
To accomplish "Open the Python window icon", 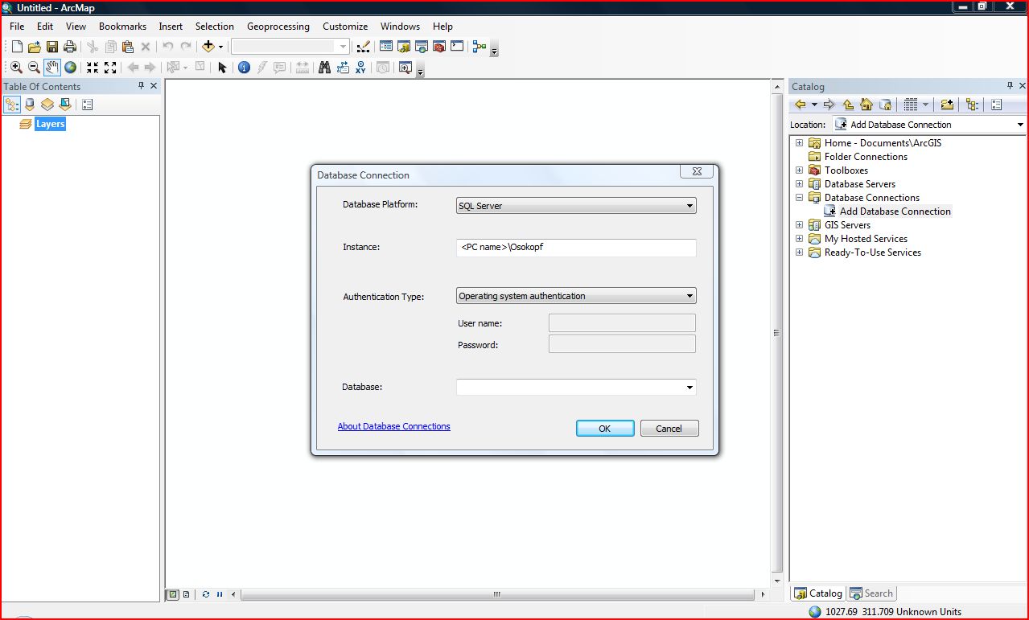I will [457, 47].
